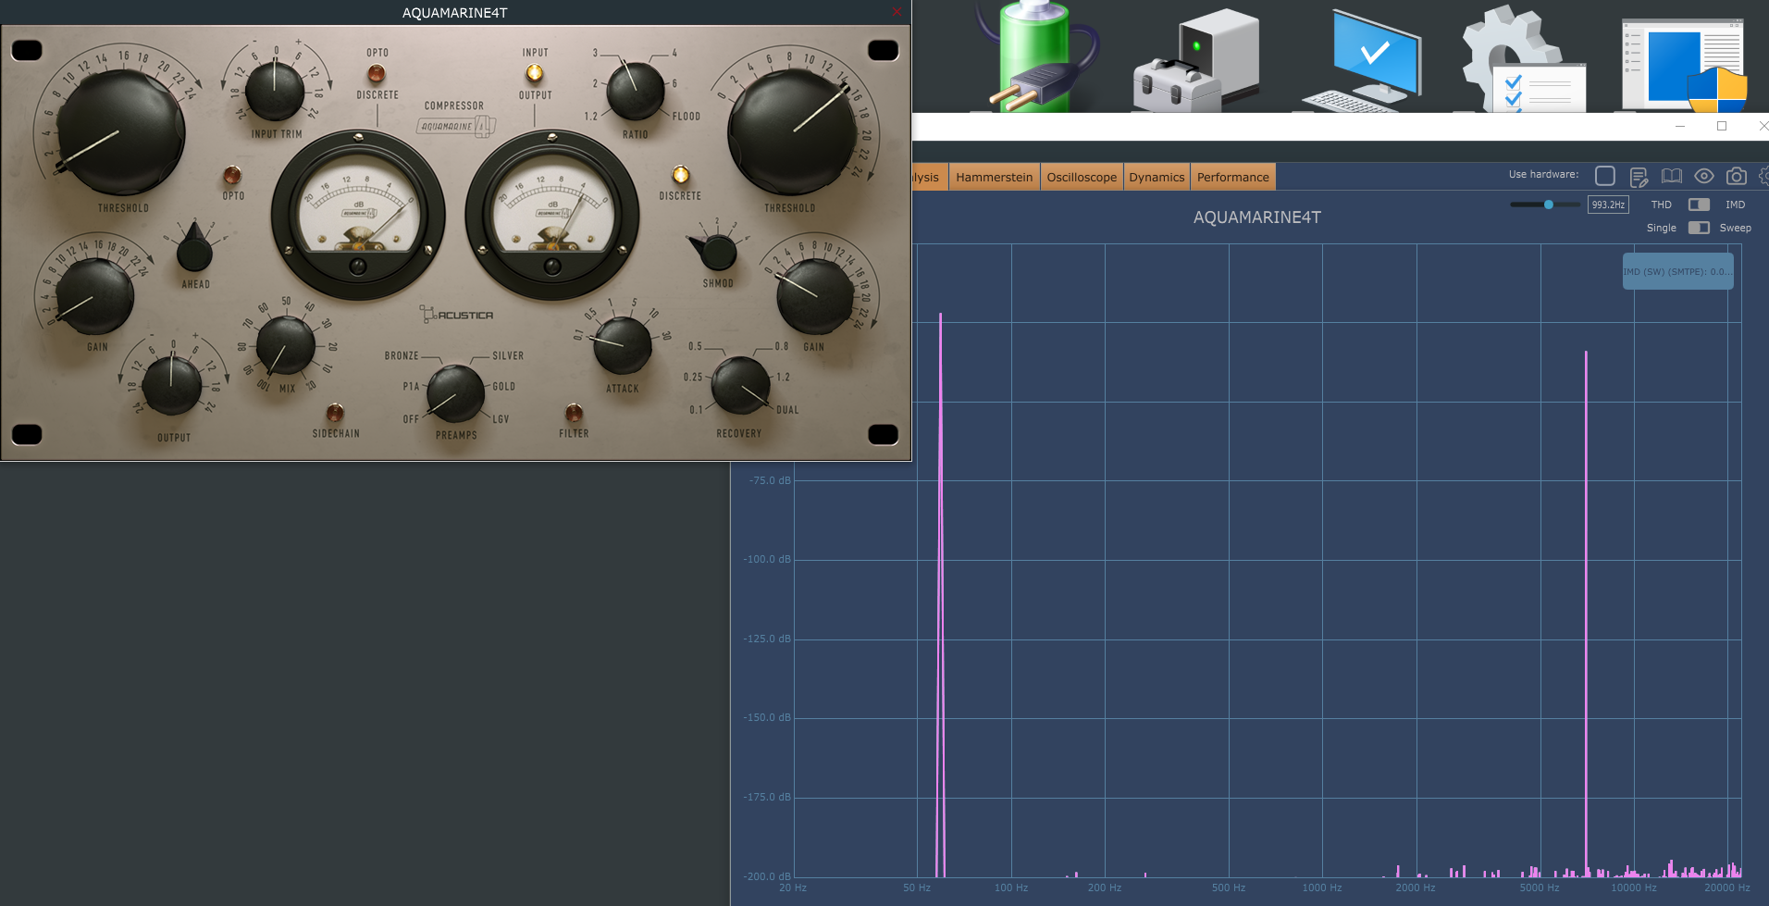Click the right large THRESHOLD knob
This screenshot has height=906, width=1769.
[x=792, y=132]
